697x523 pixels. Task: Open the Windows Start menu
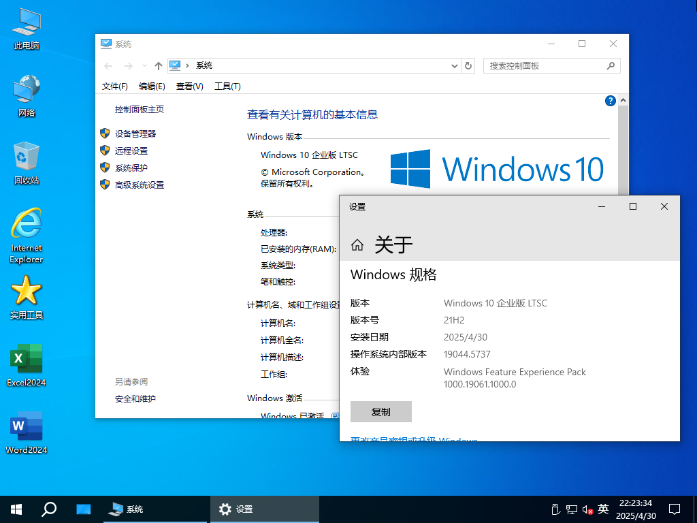pyautogui.click(x=16, y=509)
